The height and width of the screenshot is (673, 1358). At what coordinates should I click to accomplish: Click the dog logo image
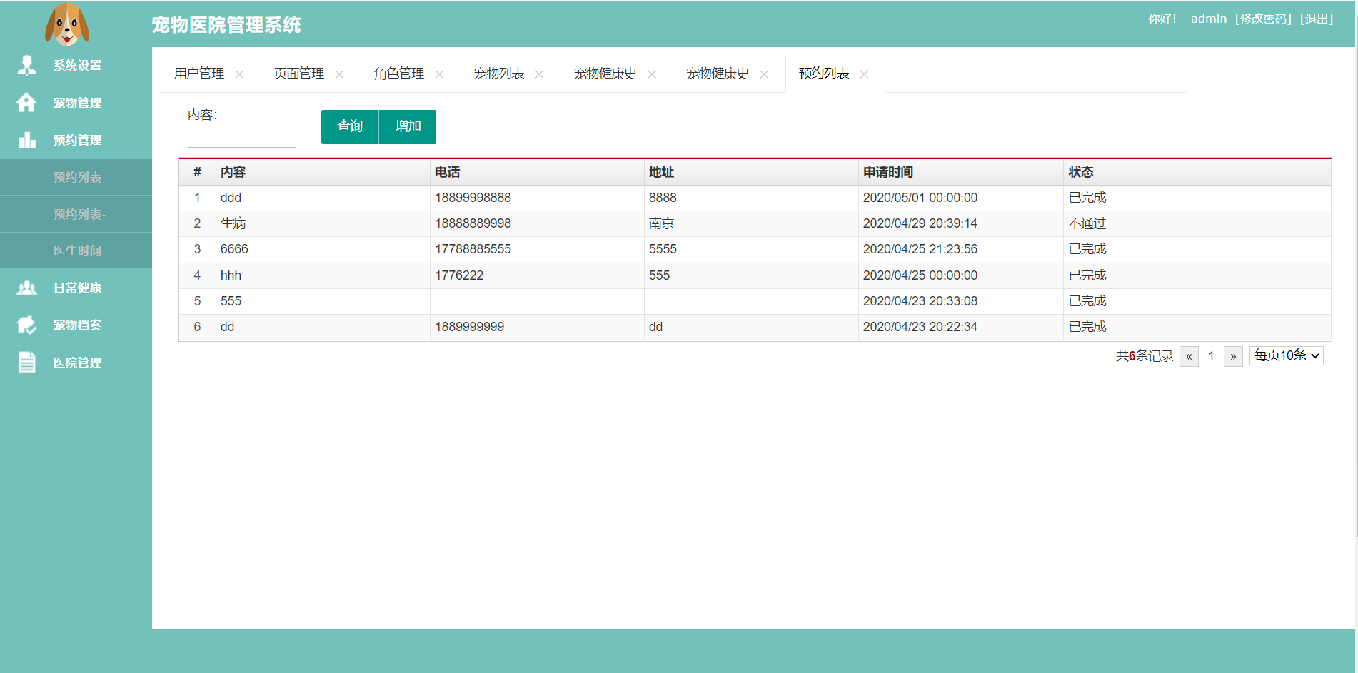point(67,24)
